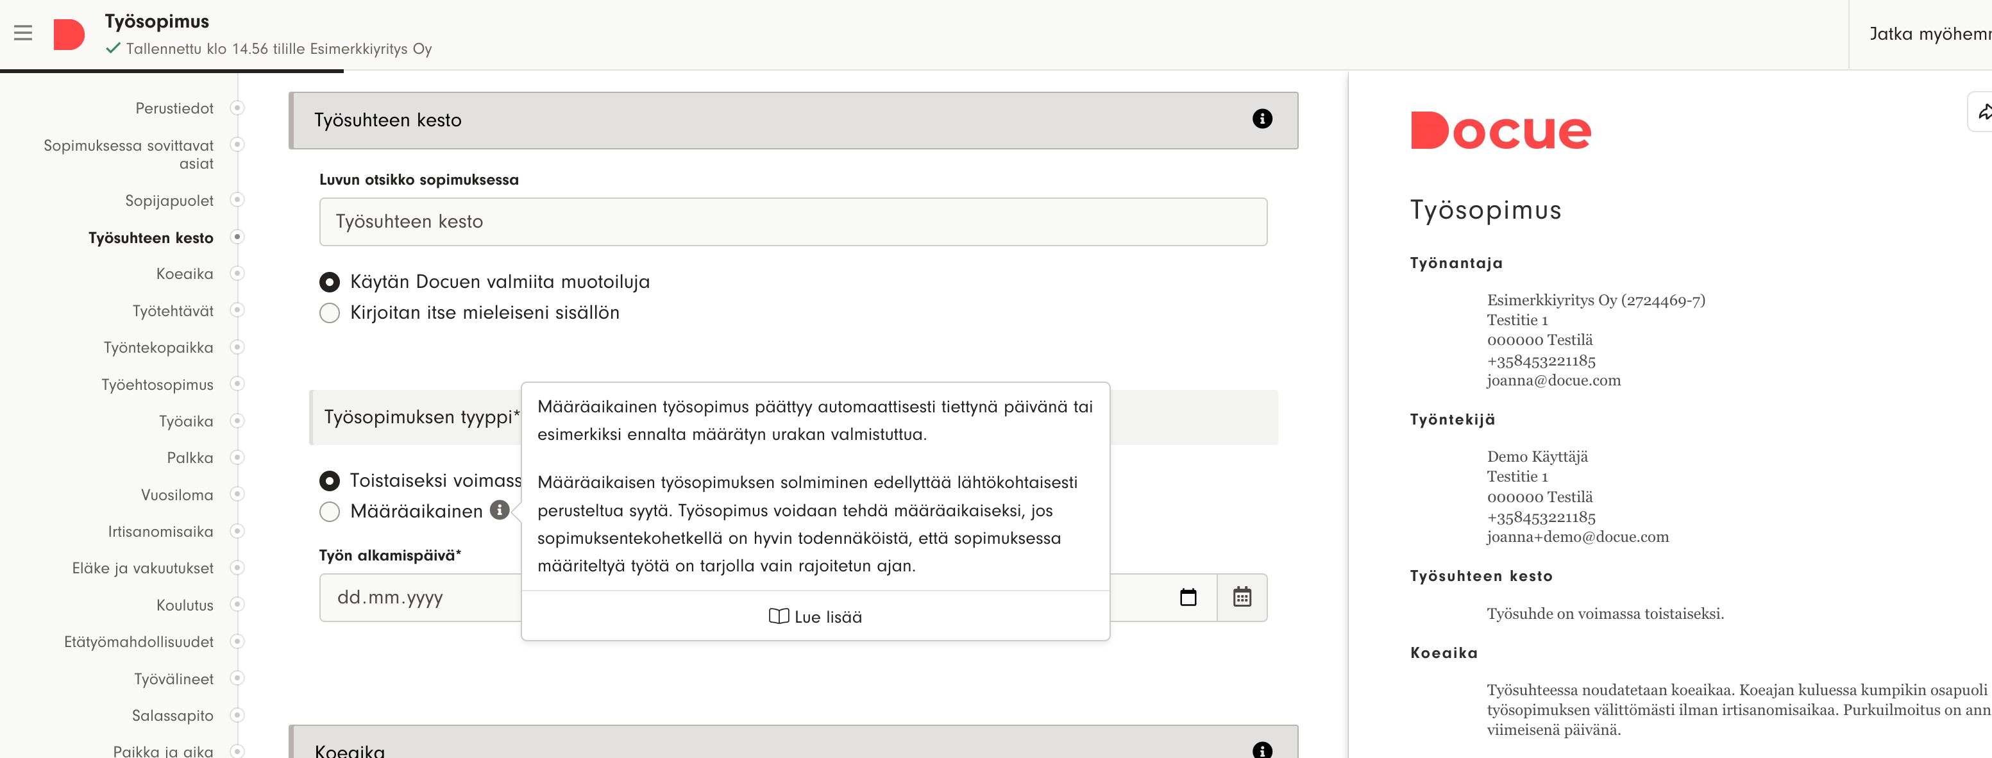This screenshot has height=758, width=1992.
Task: Go to Perustiedot section in sidebar
Action: tap(174, 108)
